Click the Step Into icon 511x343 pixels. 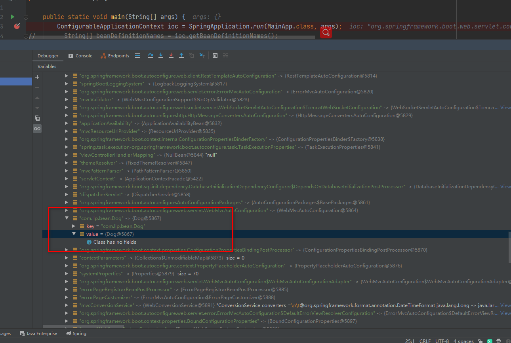(x=161, y=55)
